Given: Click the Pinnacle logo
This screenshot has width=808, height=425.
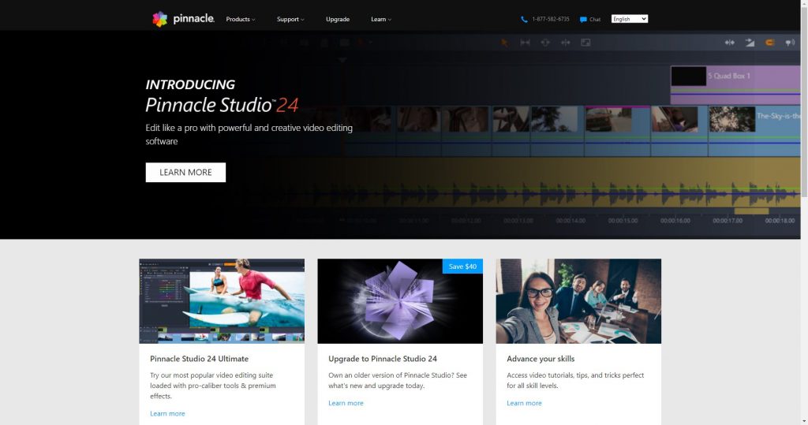Looking at the screenshot, I should click(x=183, y=19).
